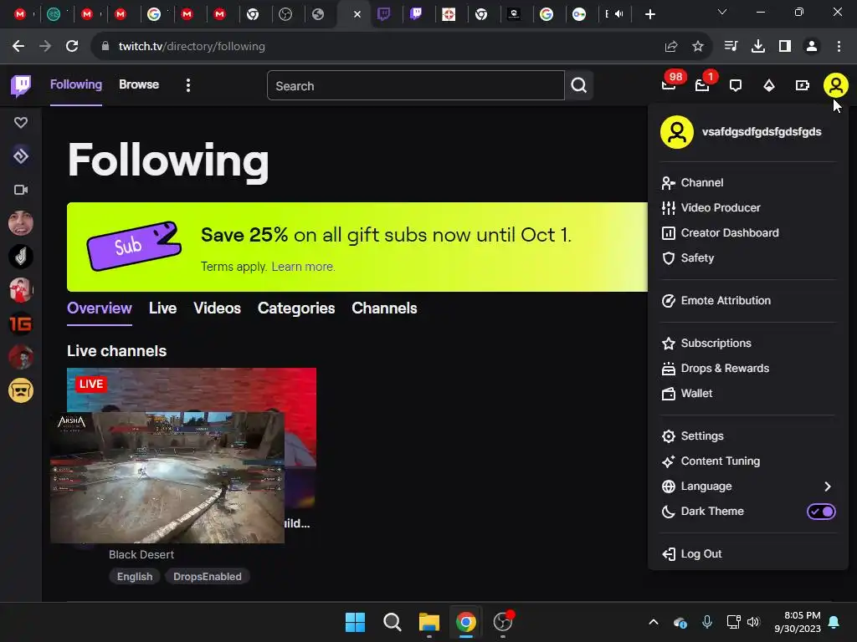This screenshot has height=642, width=857.
Task: Open the yellow mustache face channel avatar
Action: click(x=21, y=391)
